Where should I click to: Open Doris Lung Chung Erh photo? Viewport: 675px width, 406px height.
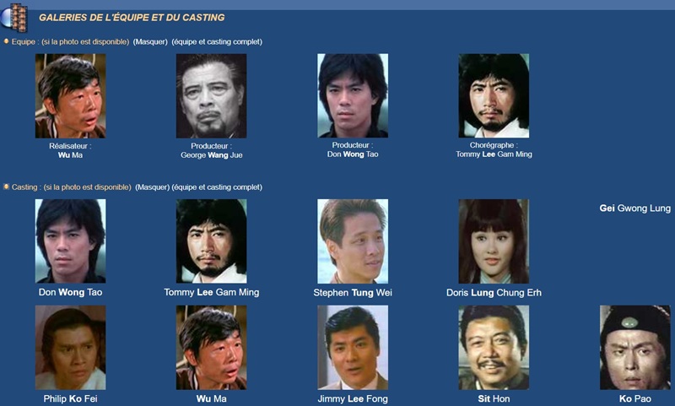point(494,241)
